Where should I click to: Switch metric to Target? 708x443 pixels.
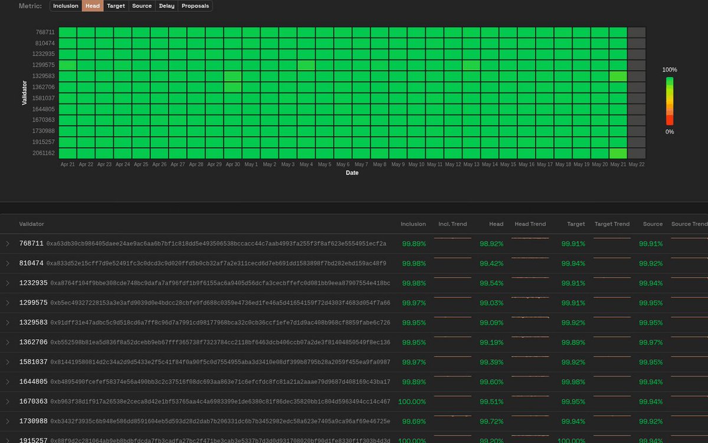tap(116, 6)
